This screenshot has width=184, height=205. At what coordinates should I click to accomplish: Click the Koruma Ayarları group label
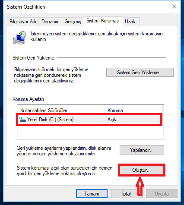[x=28, y=99]
